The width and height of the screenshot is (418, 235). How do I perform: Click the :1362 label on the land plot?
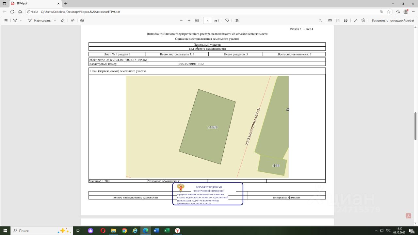point(213,127)
